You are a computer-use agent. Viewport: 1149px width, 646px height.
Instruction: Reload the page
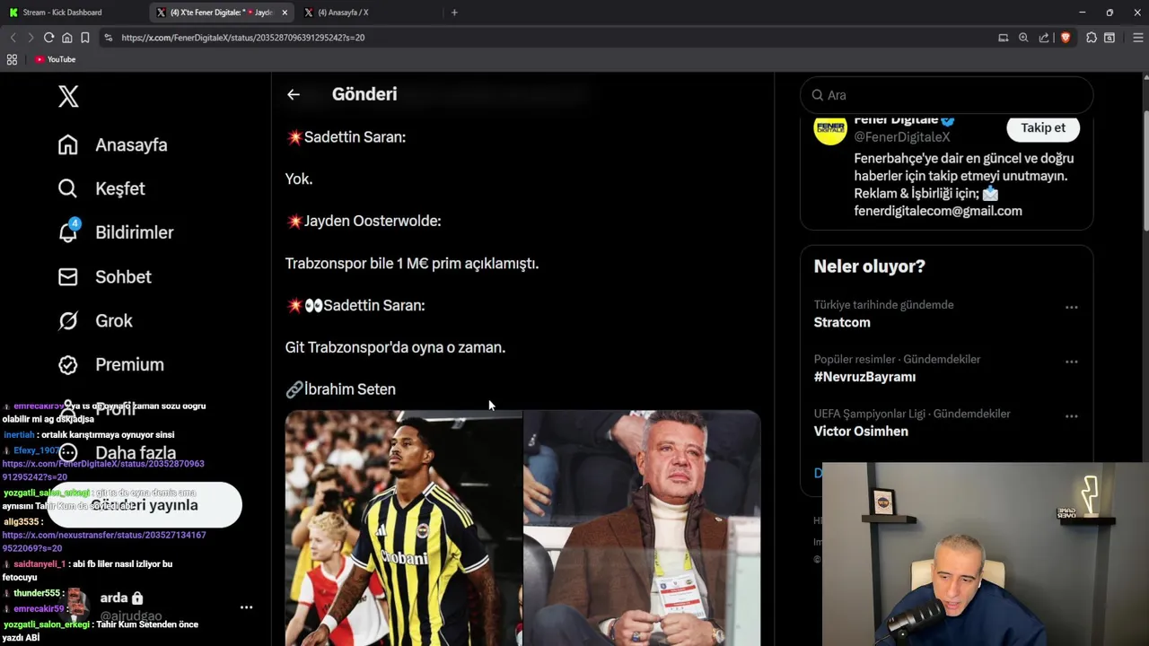(x=48, y=38)
